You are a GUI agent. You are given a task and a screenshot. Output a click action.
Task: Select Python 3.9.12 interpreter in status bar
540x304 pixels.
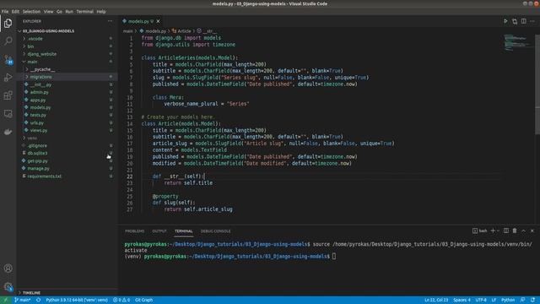point(77,301)
